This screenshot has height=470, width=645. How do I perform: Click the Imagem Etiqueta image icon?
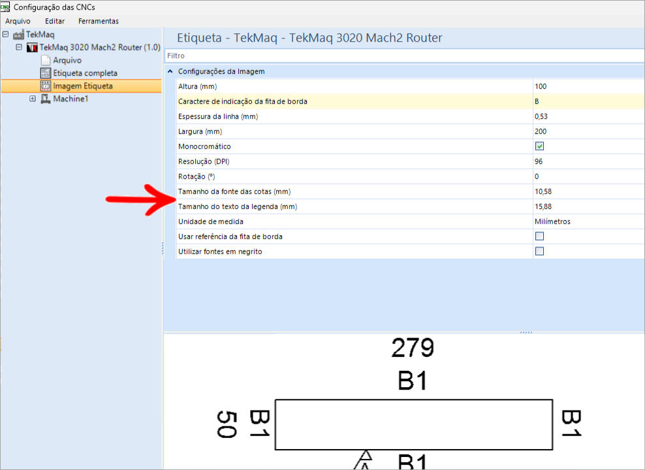tap(45, 86)
